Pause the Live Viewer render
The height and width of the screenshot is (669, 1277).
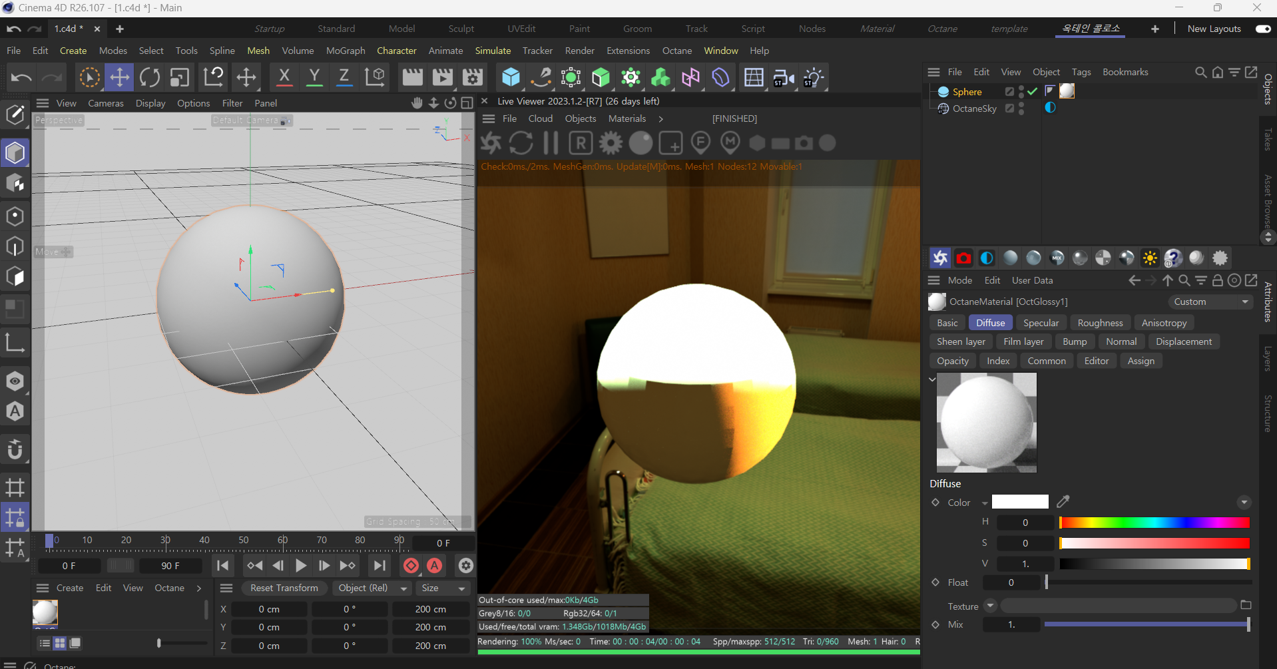pyautogui.click(x=551, y=142)
